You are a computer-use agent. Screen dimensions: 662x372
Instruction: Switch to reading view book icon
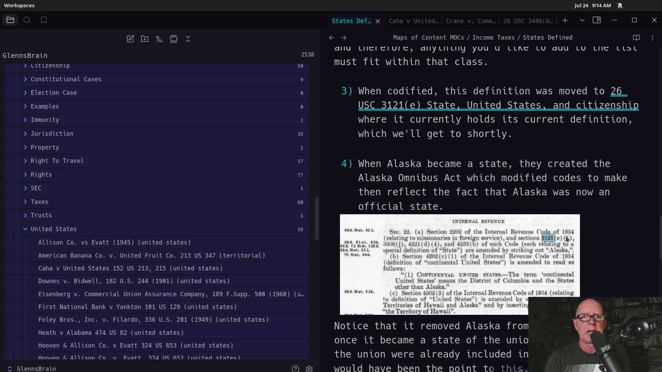tap(636, 38)
